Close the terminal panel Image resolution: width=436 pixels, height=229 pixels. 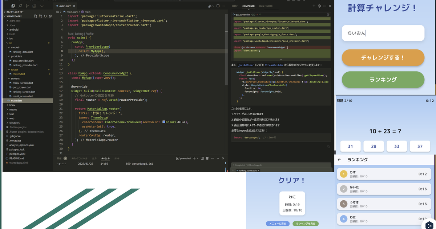pos(224,158)
